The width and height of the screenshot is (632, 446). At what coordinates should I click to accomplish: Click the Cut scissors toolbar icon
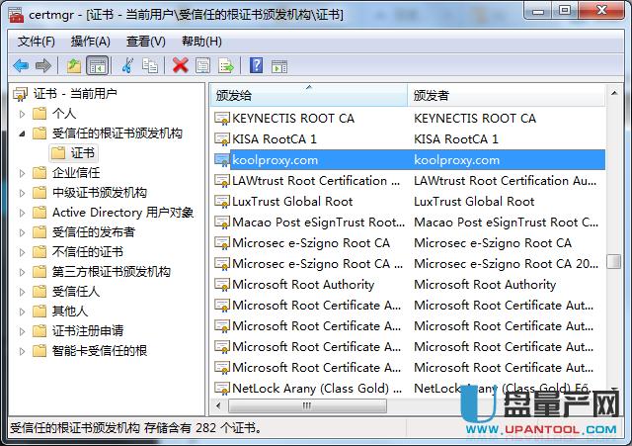point(127,65)
